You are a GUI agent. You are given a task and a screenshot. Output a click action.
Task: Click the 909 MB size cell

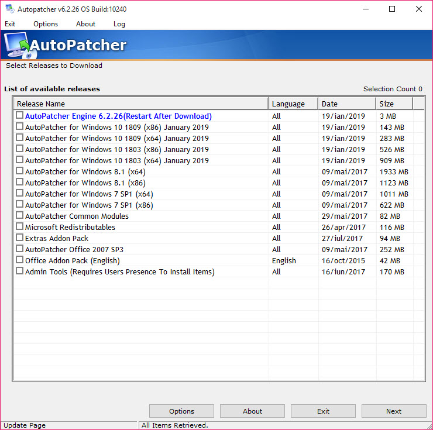click(391, 161)
